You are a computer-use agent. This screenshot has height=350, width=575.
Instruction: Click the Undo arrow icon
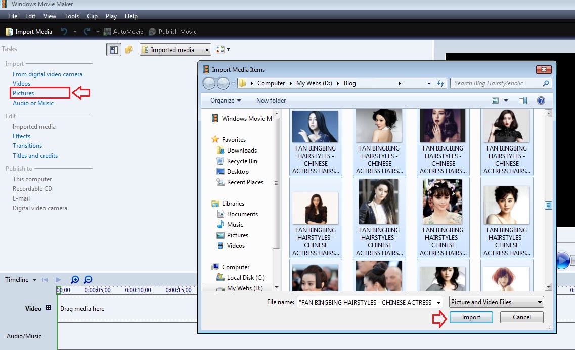click(x=64, y=32)
